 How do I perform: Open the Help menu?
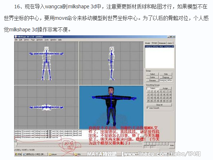(60, 40)
